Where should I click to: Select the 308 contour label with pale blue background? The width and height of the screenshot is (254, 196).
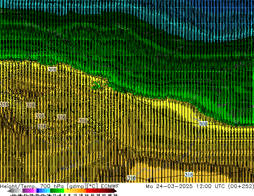tap(203, 124)
